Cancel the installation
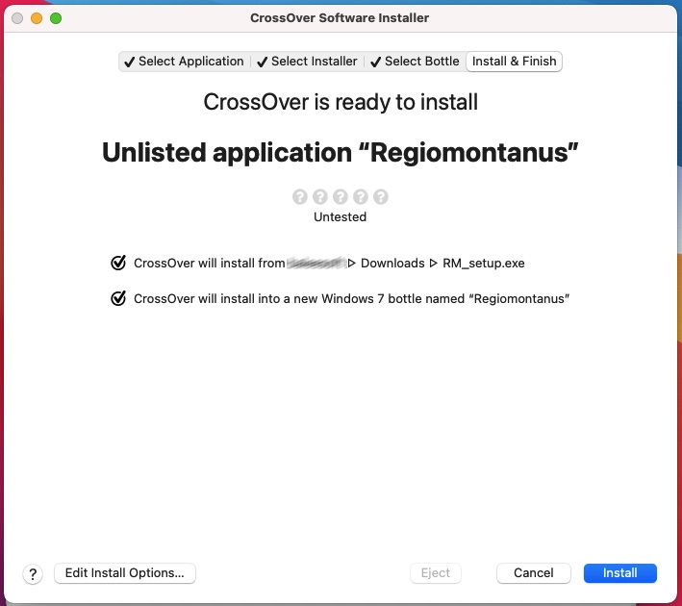 pyautogui.click(x=533, y=573)
